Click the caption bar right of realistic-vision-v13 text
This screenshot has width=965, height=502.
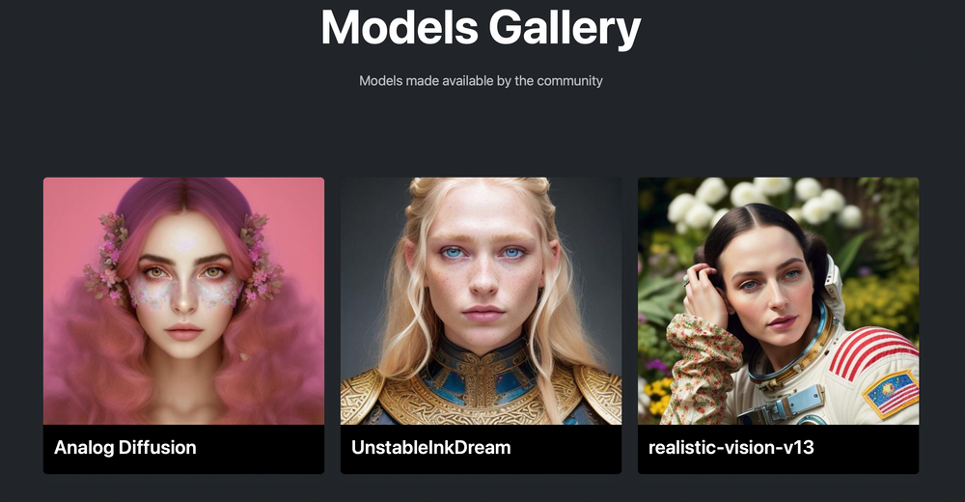coord(867,449)
